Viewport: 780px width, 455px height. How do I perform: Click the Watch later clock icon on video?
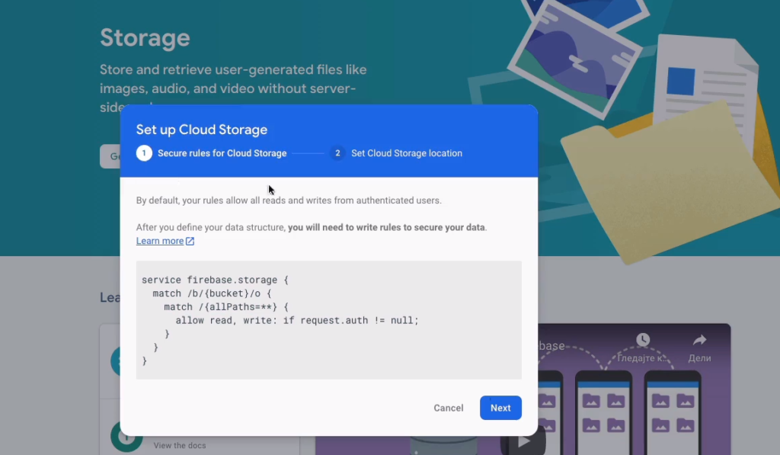(644, 340)
